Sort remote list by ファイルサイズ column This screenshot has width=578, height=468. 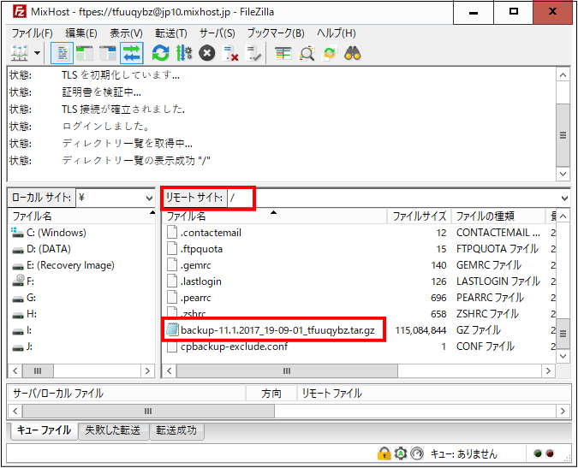pos(419,216)
